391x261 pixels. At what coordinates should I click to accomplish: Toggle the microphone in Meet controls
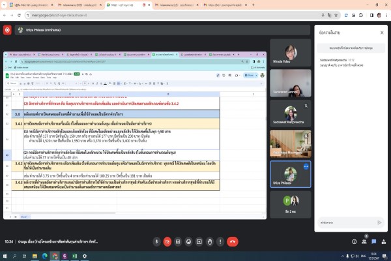click(156, 241)
